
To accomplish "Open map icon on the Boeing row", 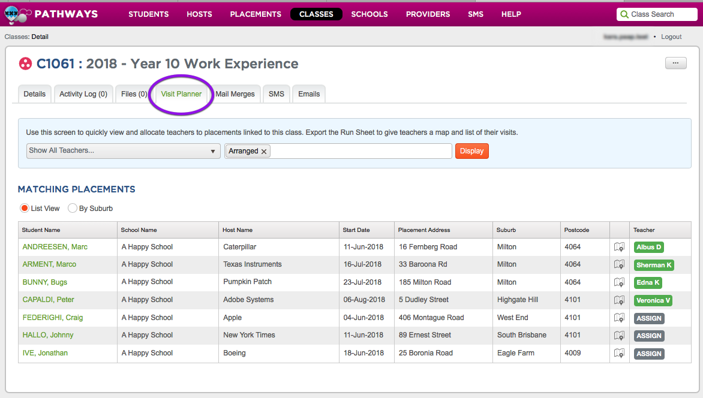I will click(619, 353).
